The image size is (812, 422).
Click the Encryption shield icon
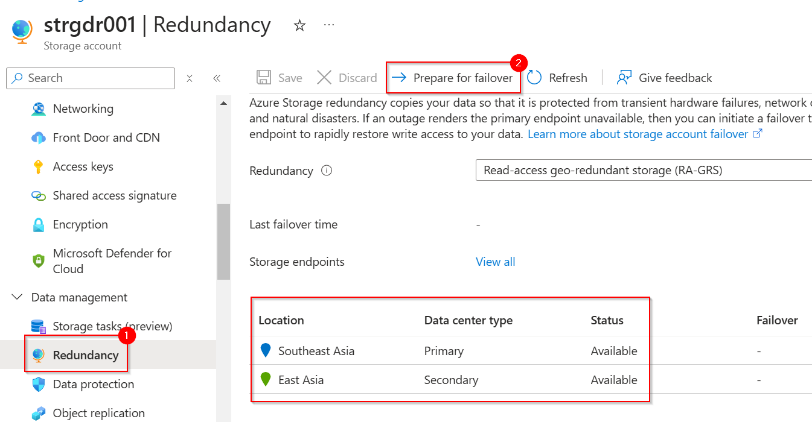pyautogui.click(x=38, y=224)
